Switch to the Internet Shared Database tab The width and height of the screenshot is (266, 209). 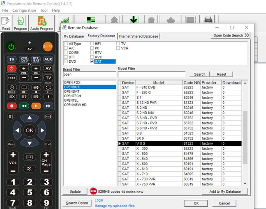click(x=138, y=36)
